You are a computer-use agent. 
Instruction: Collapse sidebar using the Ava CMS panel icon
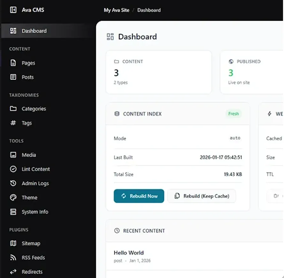point(13,10)
